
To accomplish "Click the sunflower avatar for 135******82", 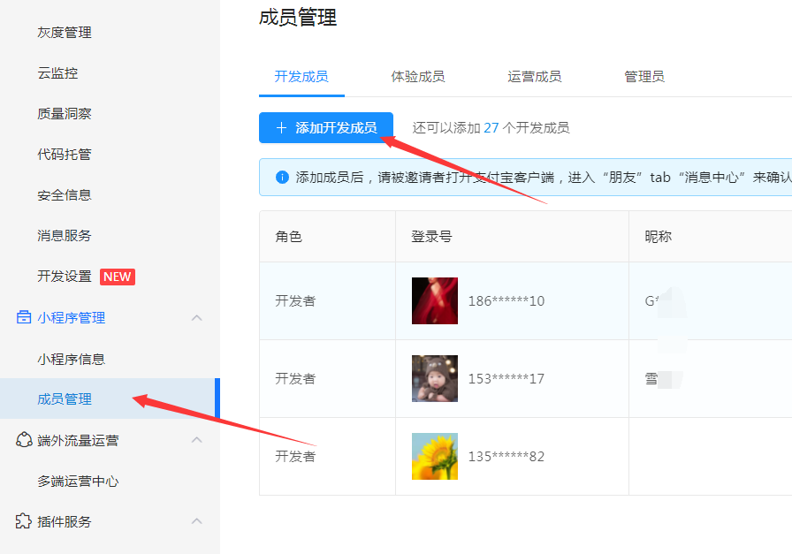I will [435, 456].
